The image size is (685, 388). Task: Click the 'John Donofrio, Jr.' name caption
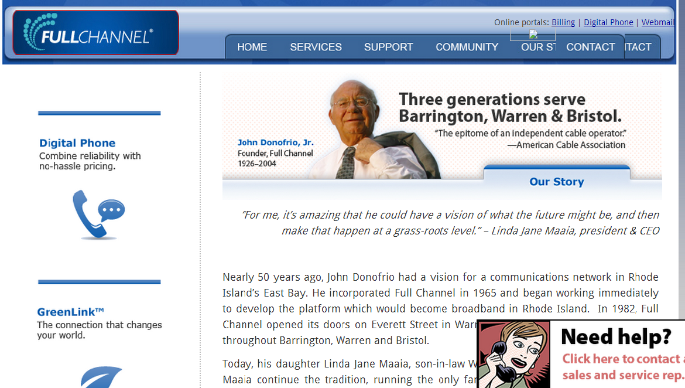click(x=276, y=142)
